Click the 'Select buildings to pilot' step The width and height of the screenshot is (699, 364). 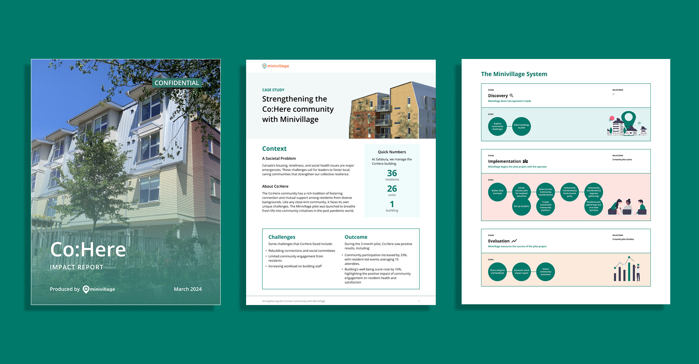pos(521,126)
